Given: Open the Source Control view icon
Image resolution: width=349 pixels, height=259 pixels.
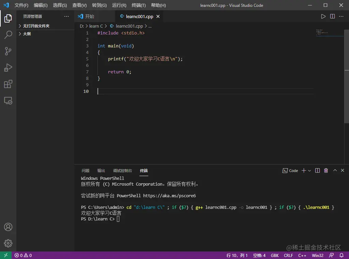Looking at the screenshot, I should point(8,51).
